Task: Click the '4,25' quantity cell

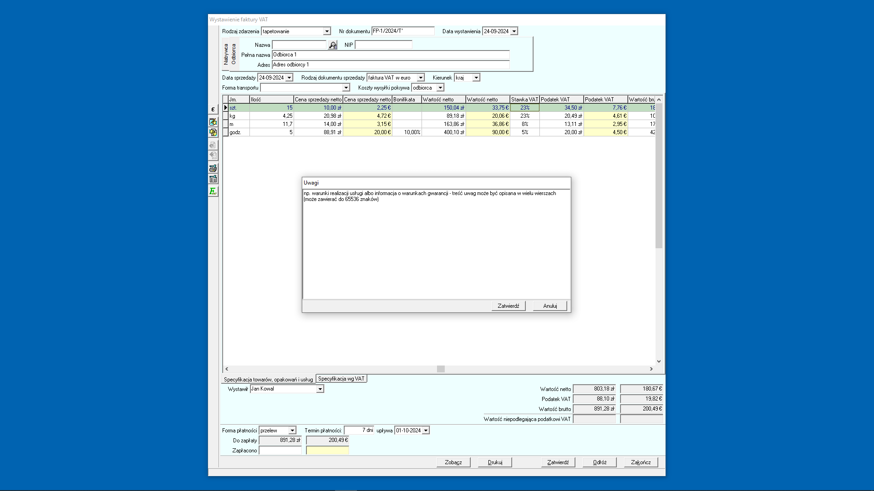Action: [271, 116]
